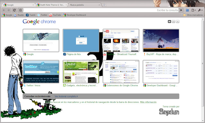
Task: Open the Tuenti login page thumbnail
Action: (81, 40)
